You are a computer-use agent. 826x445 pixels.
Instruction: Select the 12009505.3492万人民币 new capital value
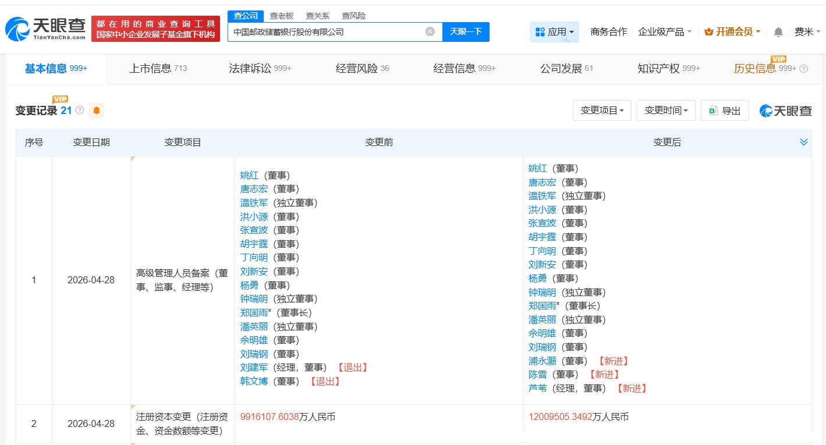coord(579,417)
